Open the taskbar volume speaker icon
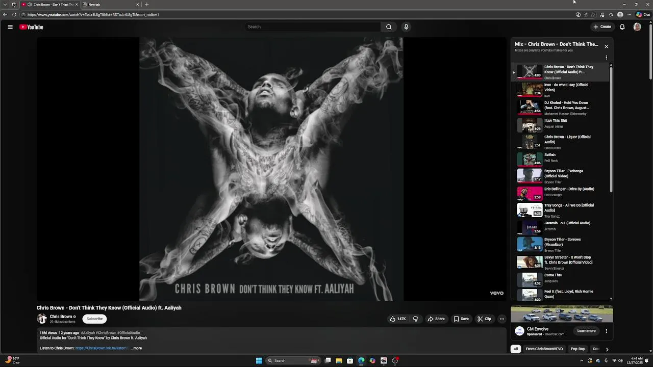Screen dimensions: 653x367 pyautogui.click(x=621, y=361)
